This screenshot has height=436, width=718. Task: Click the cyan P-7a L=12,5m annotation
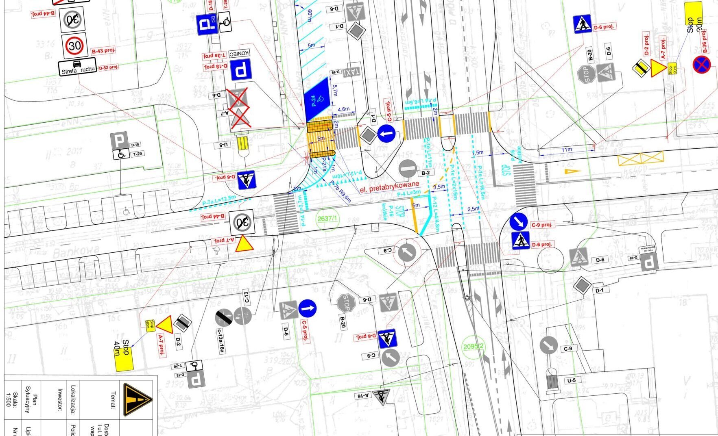pyautogui.click(x=219, y=200)
